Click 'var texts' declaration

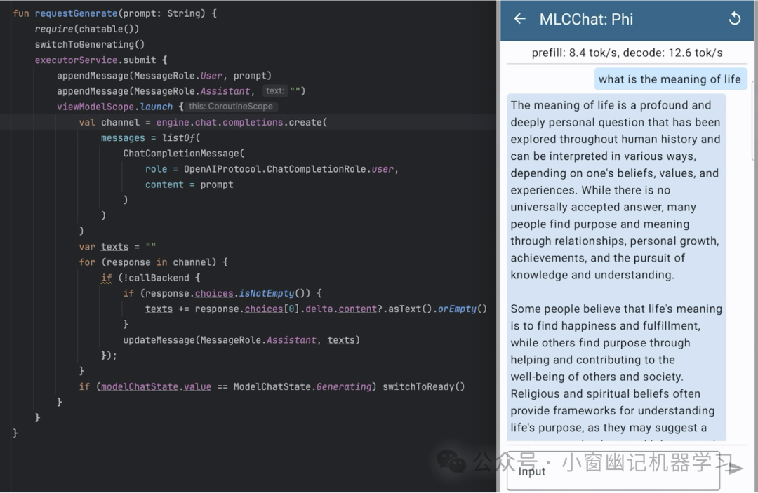104,247
